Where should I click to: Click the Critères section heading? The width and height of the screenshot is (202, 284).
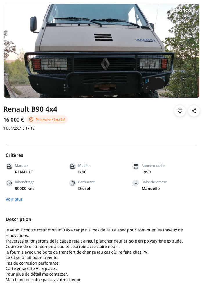click(15, 155)
